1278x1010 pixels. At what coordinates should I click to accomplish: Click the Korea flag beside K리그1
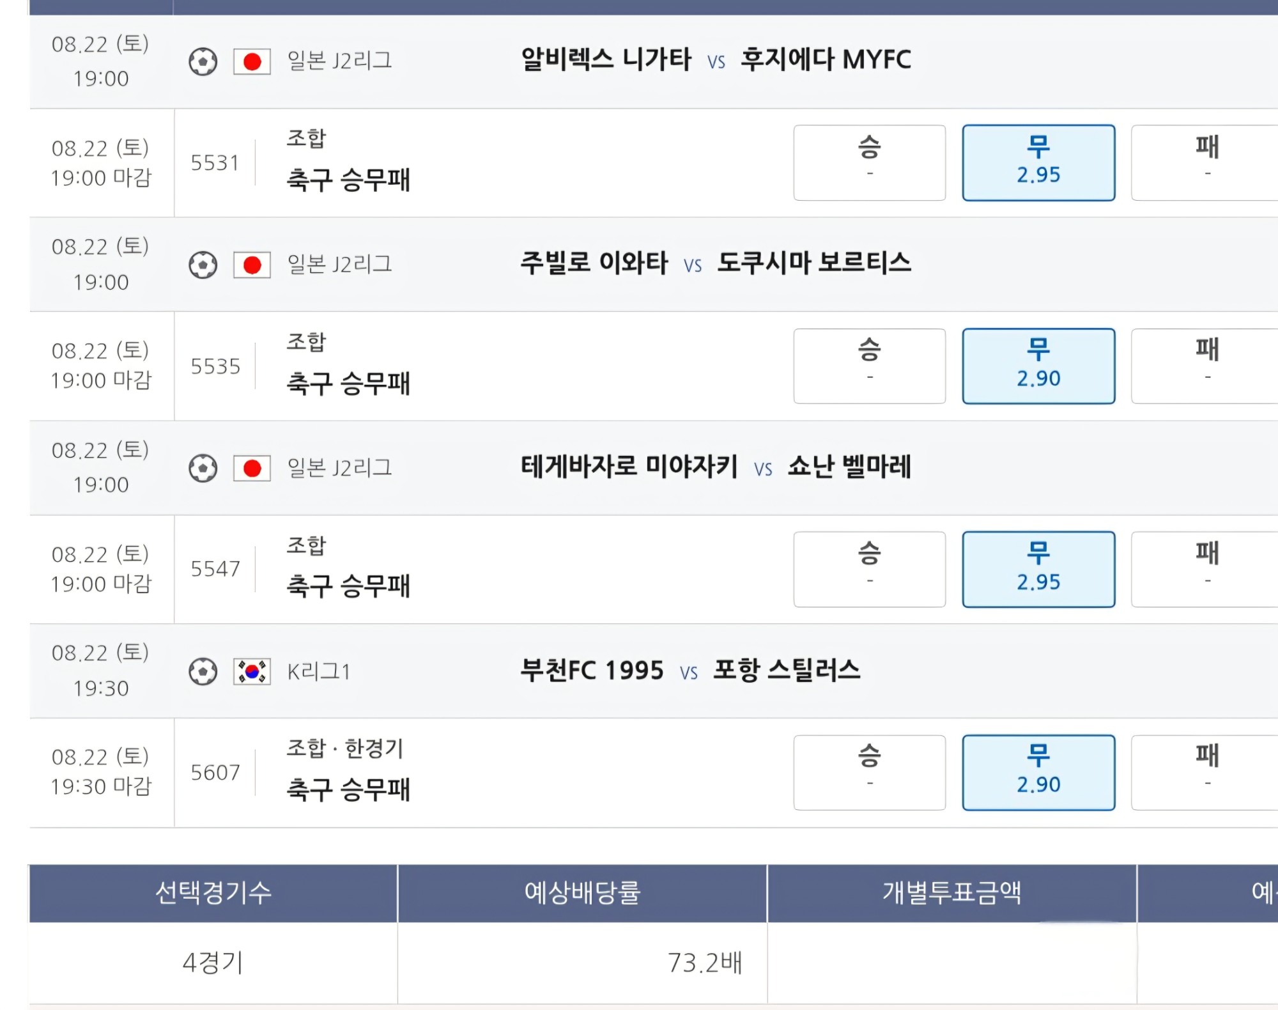(x=252, y=671)
